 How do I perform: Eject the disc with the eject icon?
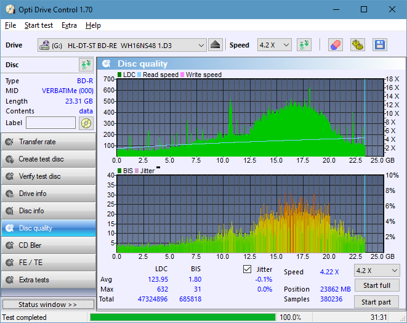(215, 45)
